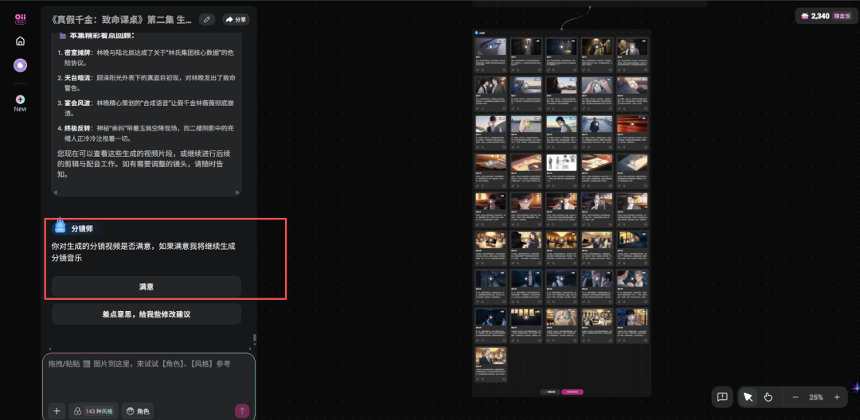Open the purple circle project icon
Image resolution: width=860 pixels, height=420 pixels.
click(x=20, y=66)
